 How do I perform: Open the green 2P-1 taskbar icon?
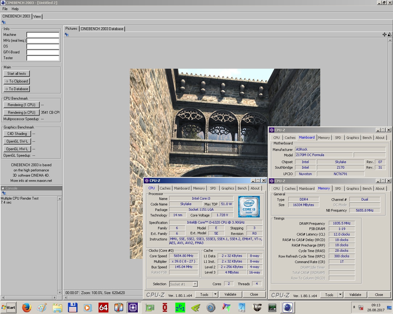tap(180, 307)
